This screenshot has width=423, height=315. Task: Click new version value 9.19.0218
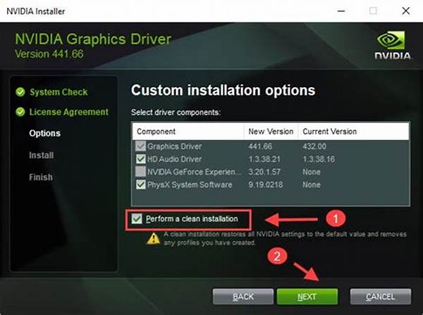(x=266, y=185)
